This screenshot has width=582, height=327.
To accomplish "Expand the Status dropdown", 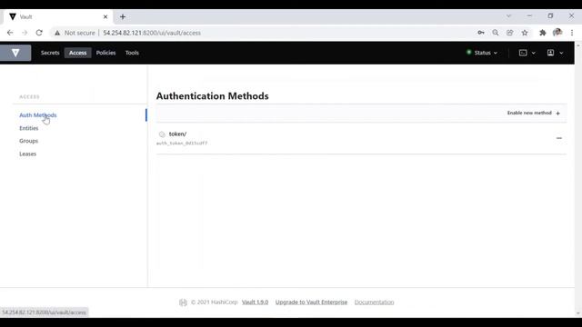I will (x=482, y=53).
